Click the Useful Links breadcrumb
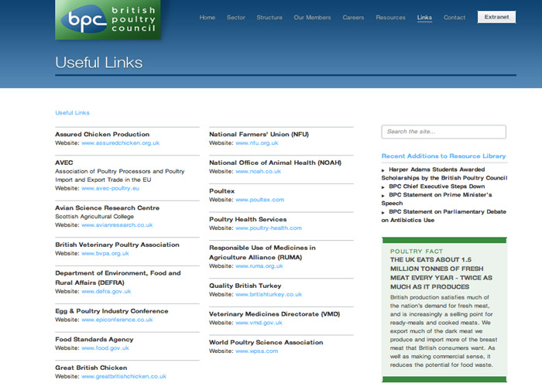Viewport: 542px width, 387px height. click(x=72, y=113)
